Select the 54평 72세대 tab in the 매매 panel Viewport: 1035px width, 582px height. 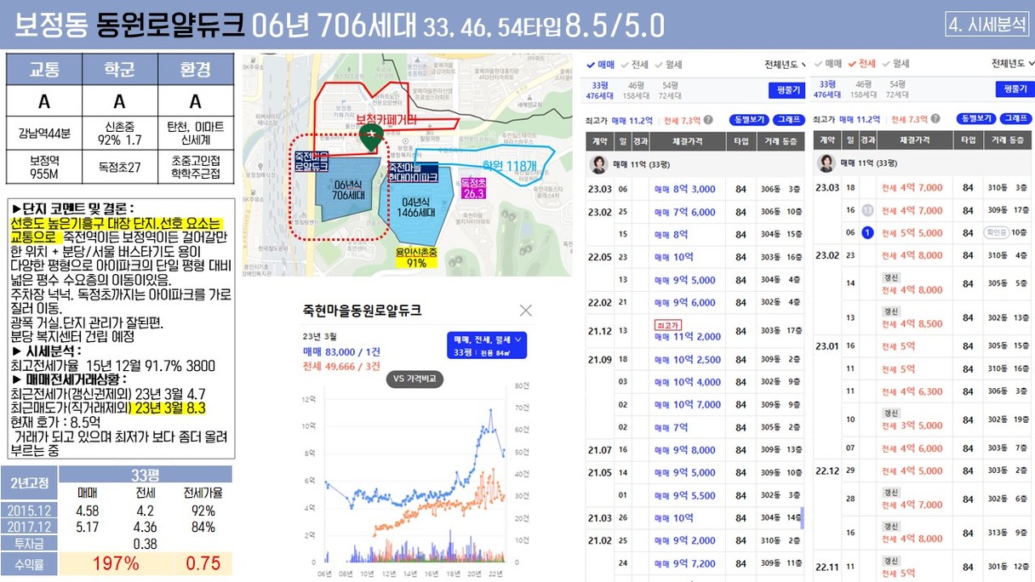tap(670, 90)
